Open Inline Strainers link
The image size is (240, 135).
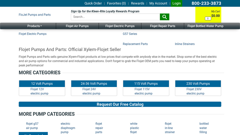(x=184, y=44)
